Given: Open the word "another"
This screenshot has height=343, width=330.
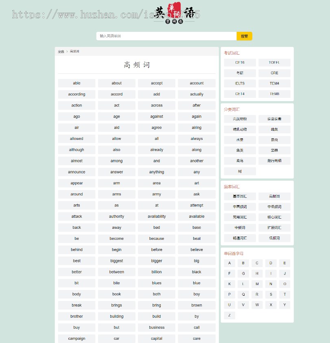Looking at the screenshot, I should coord(197,161).
